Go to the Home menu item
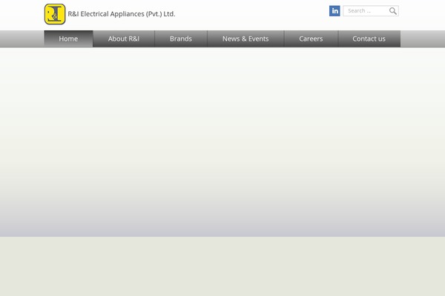 [68, 38]
